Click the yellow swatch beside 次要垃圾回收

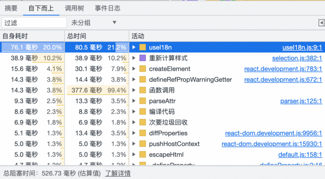[x=143, y=123]
